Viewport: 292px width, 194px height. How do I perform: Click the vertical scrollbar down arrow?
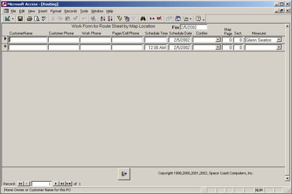click(287, 178)
